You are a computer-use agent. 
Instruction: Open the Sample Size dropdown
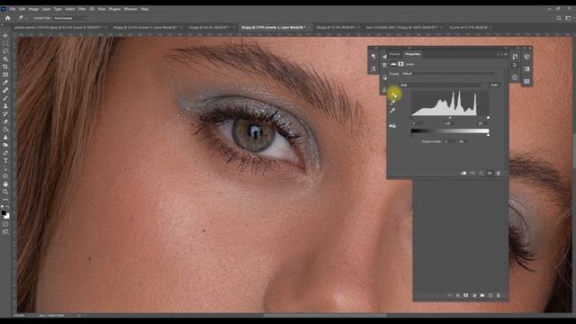(x=70, y=18)
